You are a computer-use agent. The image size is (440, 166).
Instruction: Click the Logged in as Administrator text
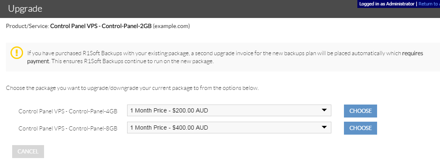pos(387,4)
